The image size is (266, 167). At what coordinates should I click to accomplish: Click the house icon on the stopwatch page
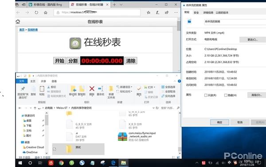18,22
